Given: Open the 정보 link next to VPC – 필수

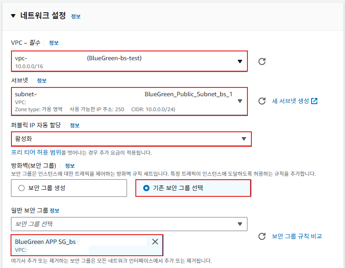Looking at the screenshot, I should click(54, 43).
